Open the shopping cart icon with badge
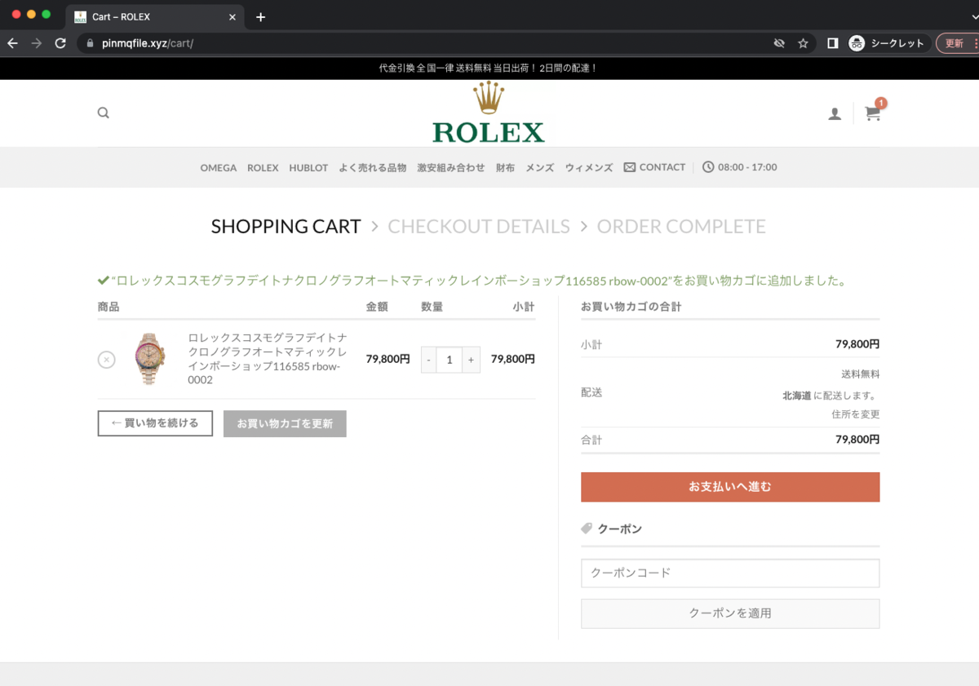Viewport: 979px width, 686px height. (x=874, y=113)
